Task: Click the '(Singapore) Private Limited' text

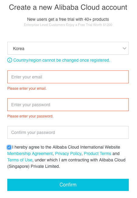Action: (x=33, y=167)
